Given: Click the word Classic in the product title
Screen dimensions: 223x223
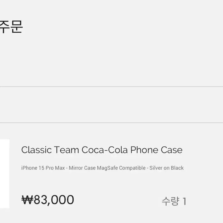Looking at the screenshot, I should coord(36,150).
